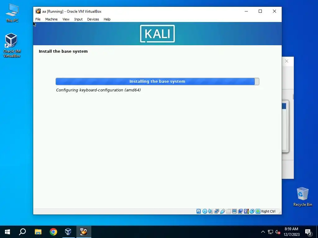Image resolution: width=318 pixels, height=238 pixels.
Task: Open the Devices menu
Action: point(93,19)
